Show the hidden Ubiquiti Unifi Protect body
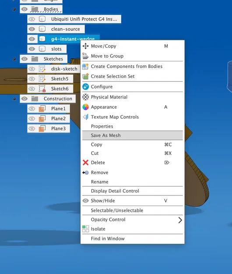The image size is (232, 274). (x=32, y=19)
